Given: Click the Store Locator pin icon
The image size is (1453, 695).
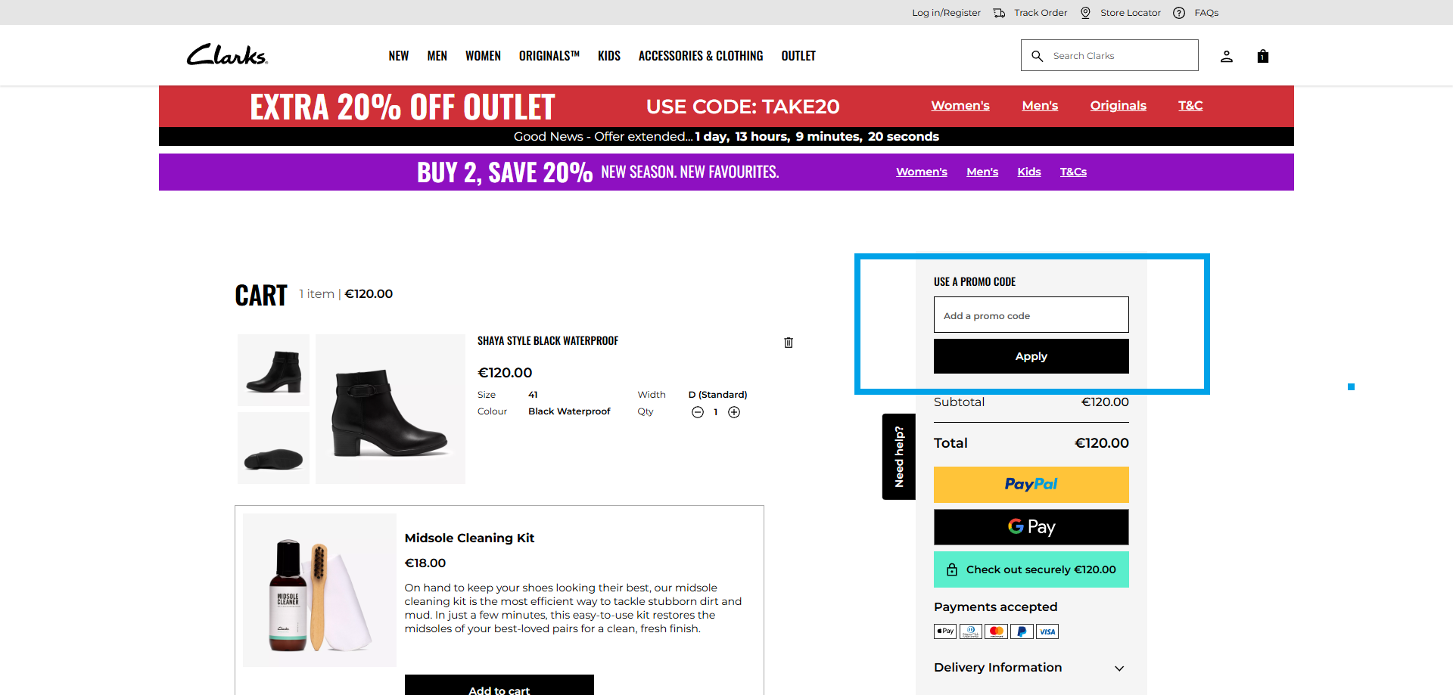Looking at the screenshot, I should (1085, 13).
